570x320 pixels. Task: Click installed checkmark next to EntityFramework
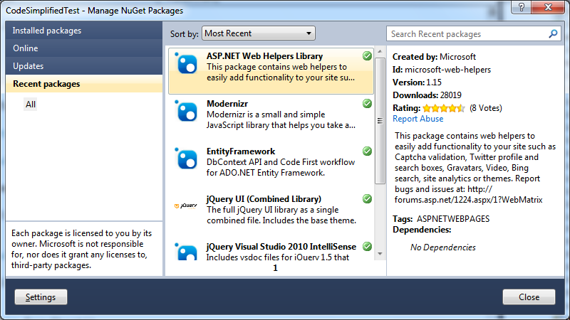click(367, 151)
